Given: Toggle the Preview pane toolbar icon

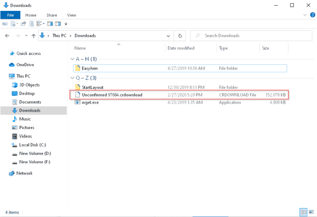Looking at the screenshot, I should point(50,24).
